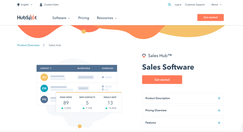This screenshot has width=243, height=132.
Task: Expand Pricing Overview with plus icon
Action: [219, 110]
